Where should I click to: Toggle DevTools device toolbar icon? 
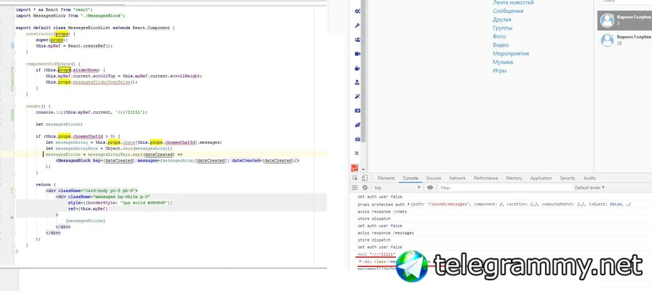click(364, 178)
